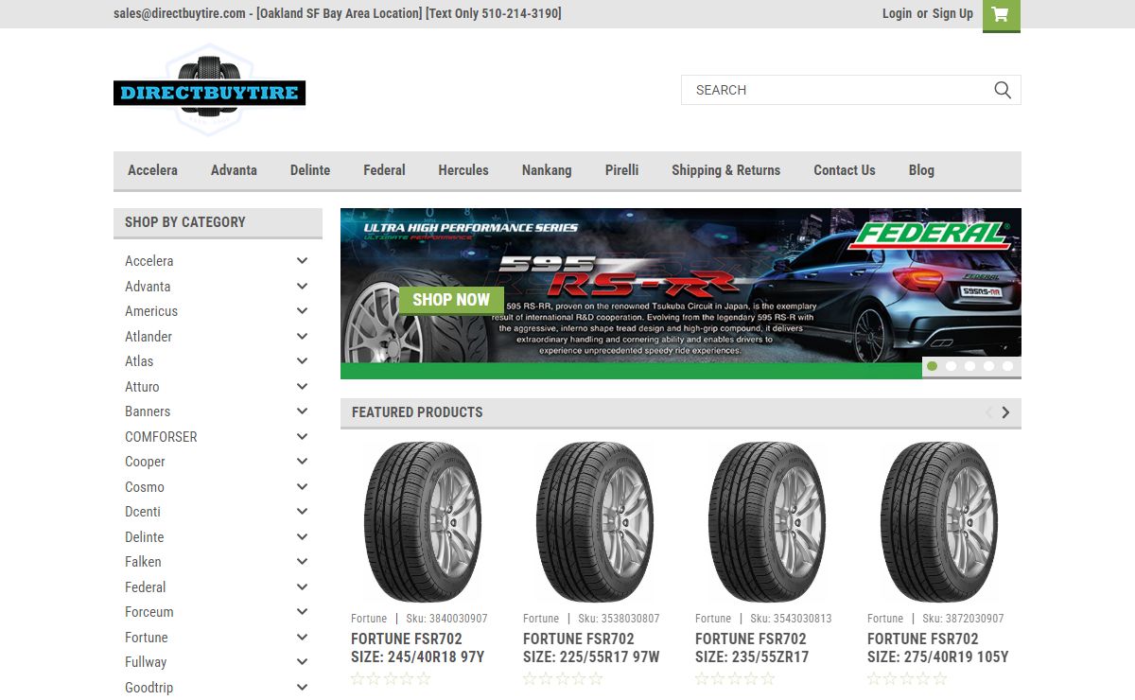Open product title Fortune FSR702 245/40R18 97Y
Screen dimensions: 1135x700
[418, 648]
